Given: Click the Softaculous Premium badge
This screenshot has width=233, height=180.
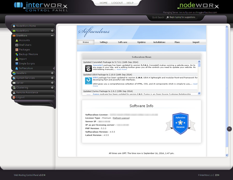Looking at the screenshot, I should (180, 124).
